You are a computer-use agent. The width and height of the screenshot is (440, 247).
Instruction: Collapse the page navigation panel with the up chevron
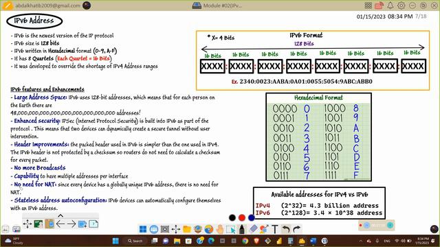pyautogui.click(x=60, y=215)
